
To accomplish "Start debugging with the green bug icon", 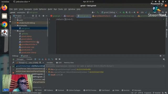I will pyautogui.click(x=124, y=13).
